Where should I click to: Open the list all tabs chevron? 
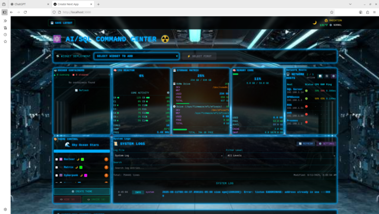pos(350,4)
